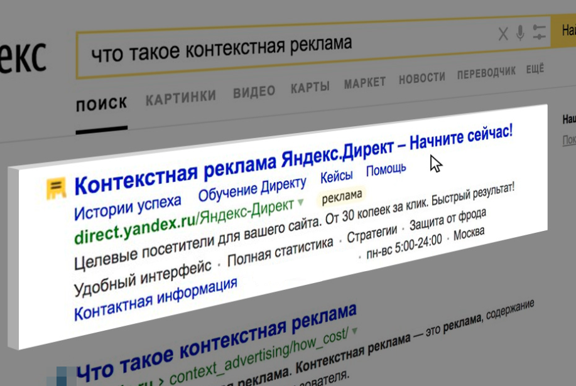Screen dimensions: 576x386
Task: Follow the context_advertising/how_cost/ URL
Action: click(258, 357)
